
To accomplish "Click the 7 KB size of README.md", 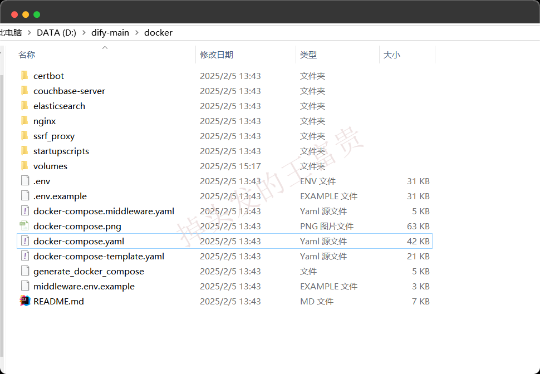I will tap(421, 301).
